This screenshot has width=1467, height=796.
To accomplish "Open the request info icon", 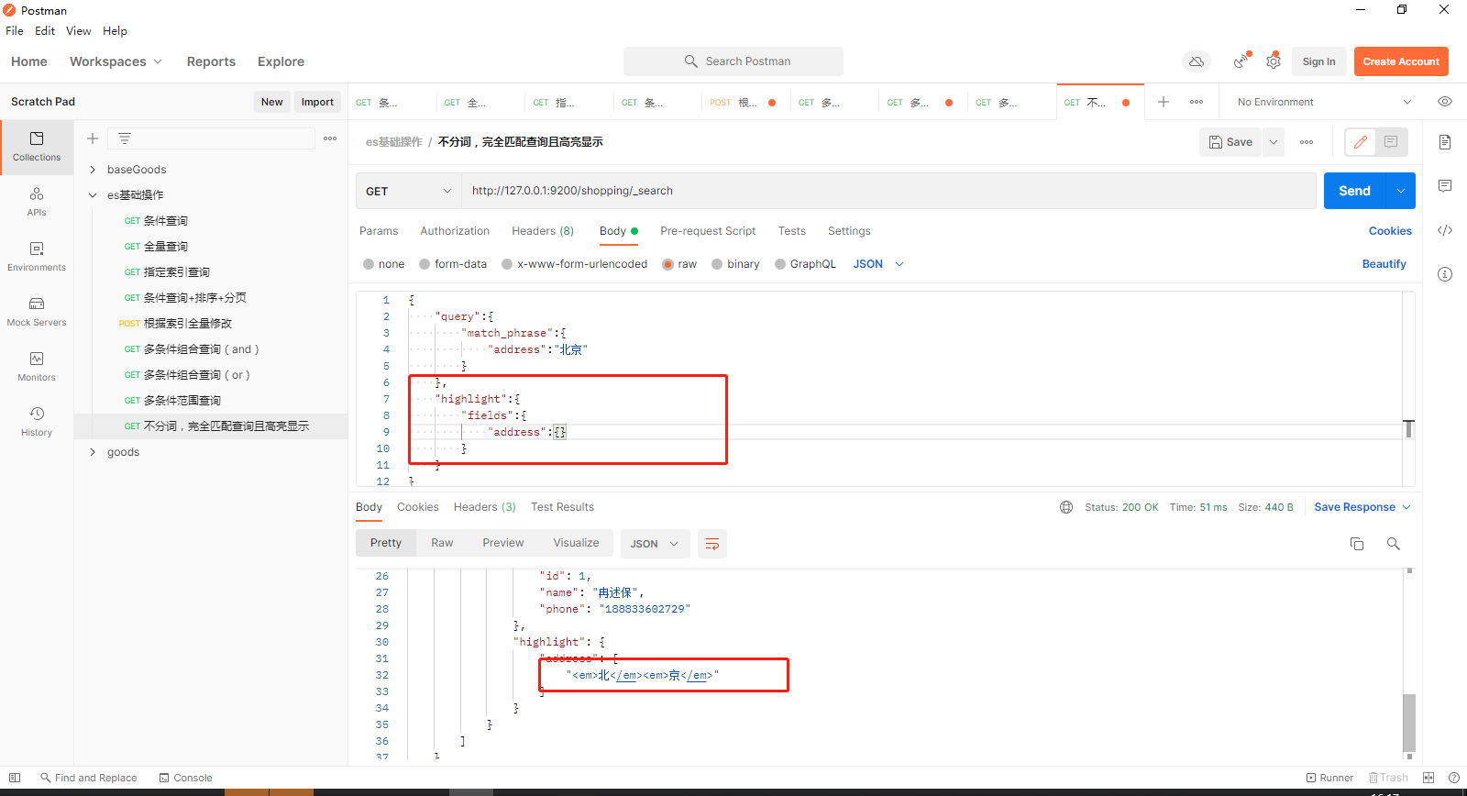I will tap(1445, 274).
